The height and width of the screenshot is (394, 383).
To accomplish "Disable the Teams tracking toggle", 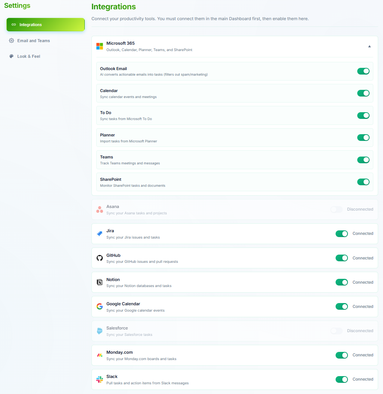I will click(x=363, y=160).
